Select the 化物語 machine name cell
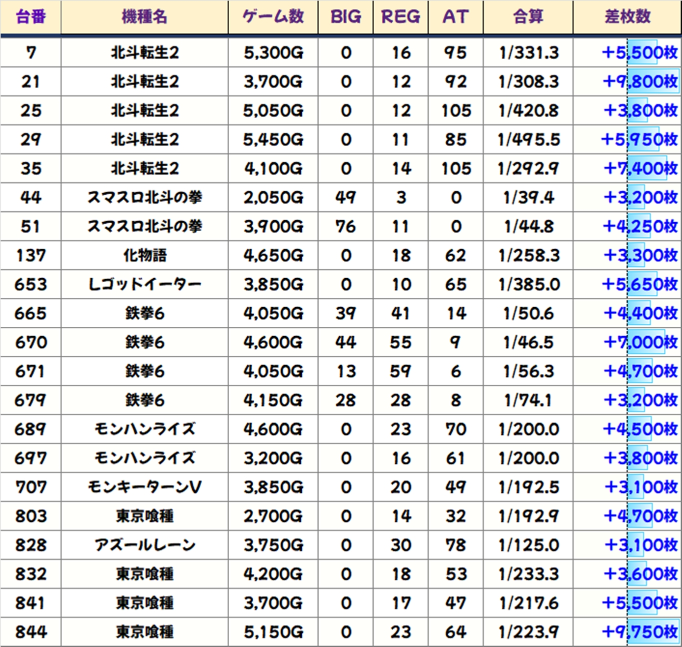 [x=144, y=256]
